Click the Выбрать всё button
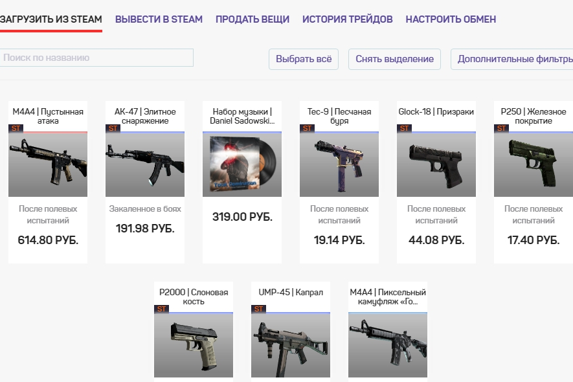Screen dimensions: 573x382 coord(304,59)
